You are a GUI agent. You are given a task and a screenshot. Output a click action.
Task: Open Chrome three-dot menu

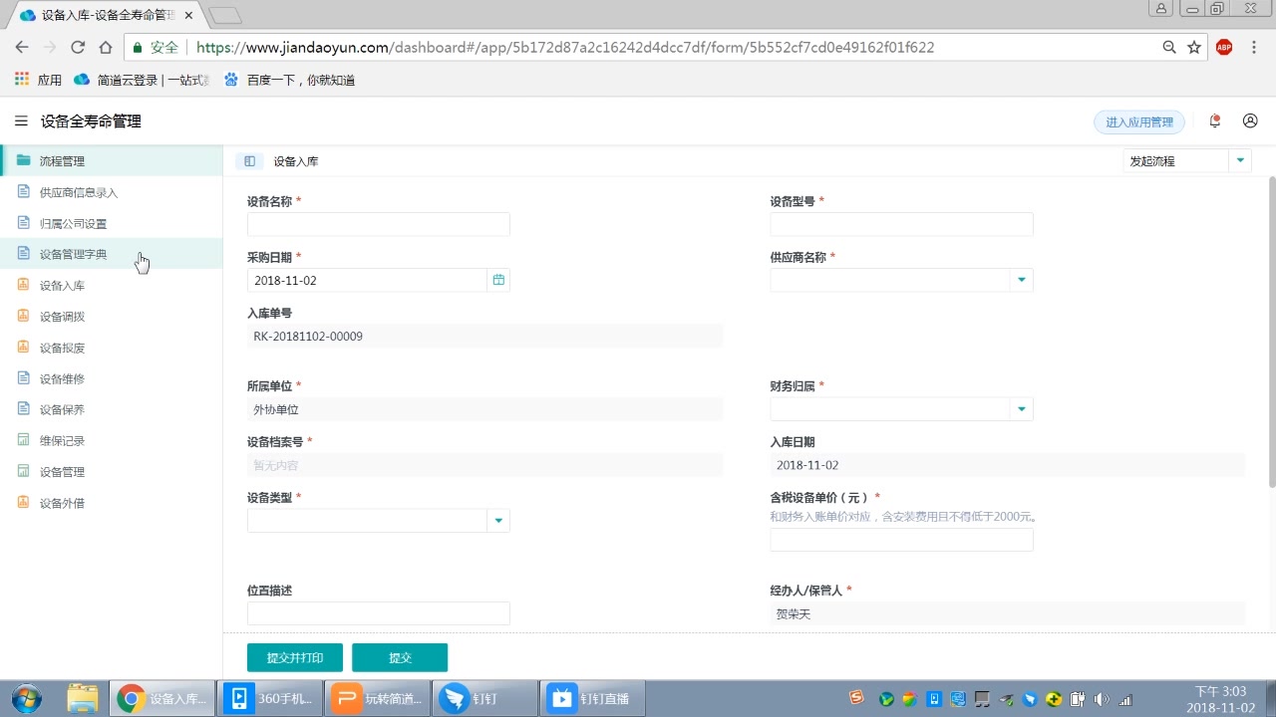coord(1254,47)
